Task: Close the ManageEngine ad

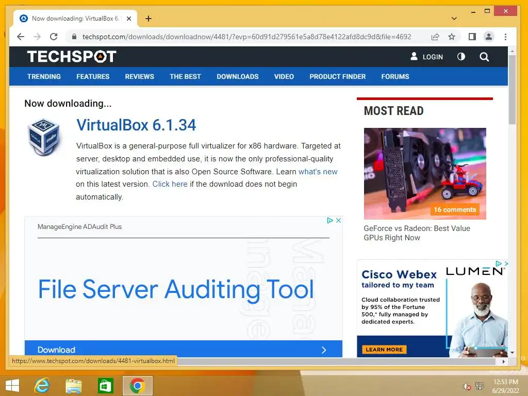Action: pyautogui.click(x=338, y=220)
